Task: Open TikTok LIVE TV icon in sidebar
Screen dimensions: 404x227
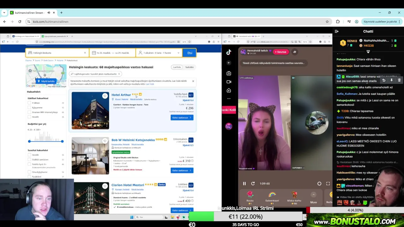Action: point(229,73)
